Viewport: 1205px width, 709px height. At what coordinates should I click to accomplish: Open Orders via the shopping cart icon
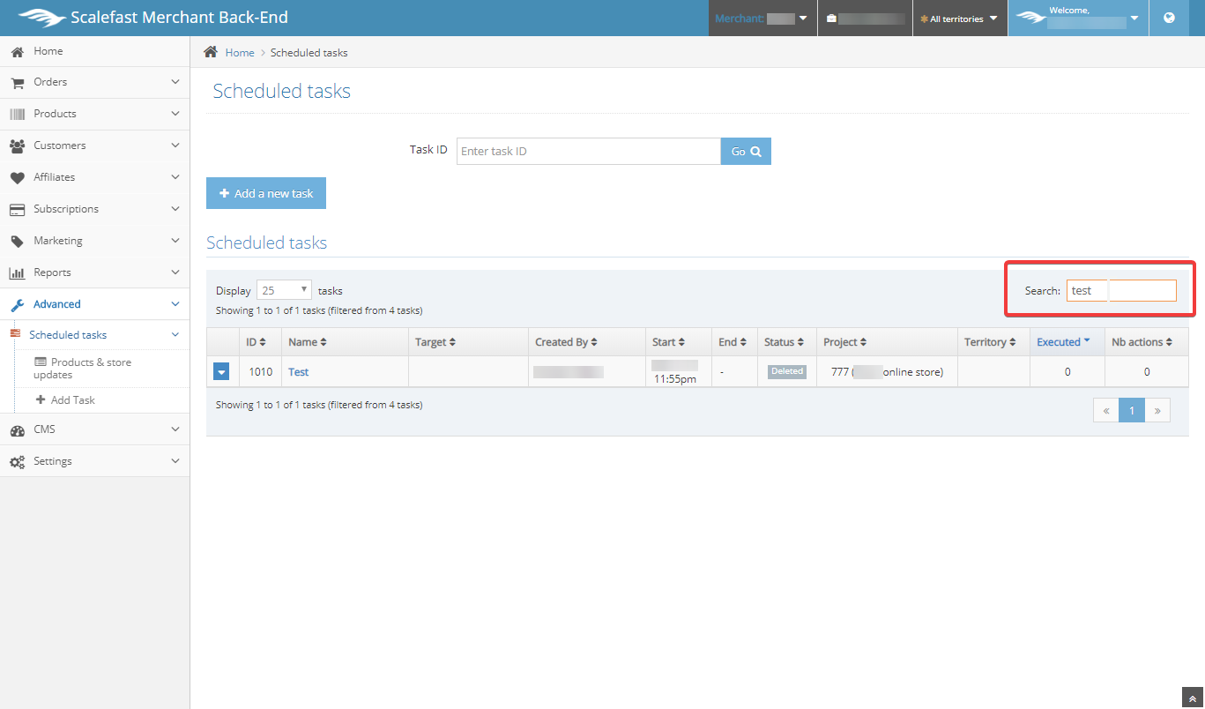click(x=17, y=82)
